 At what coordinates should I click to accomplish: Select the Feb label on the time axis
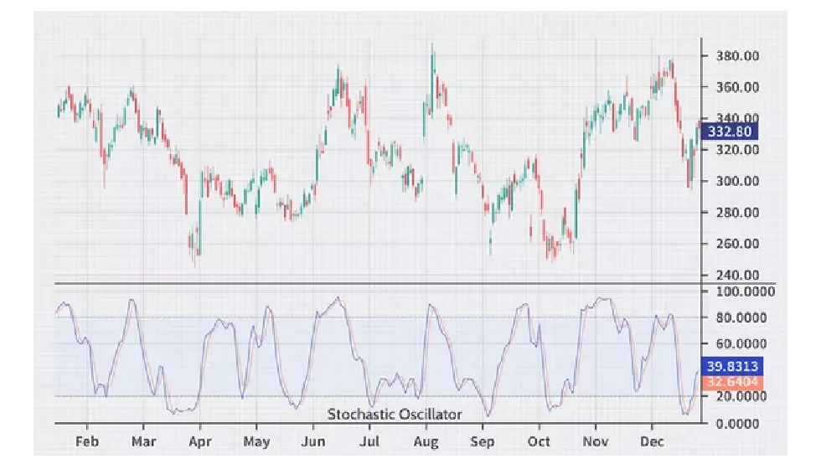(x=87, y=441)
